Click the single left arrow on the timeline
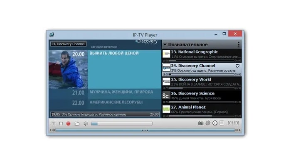 point(50,130)
